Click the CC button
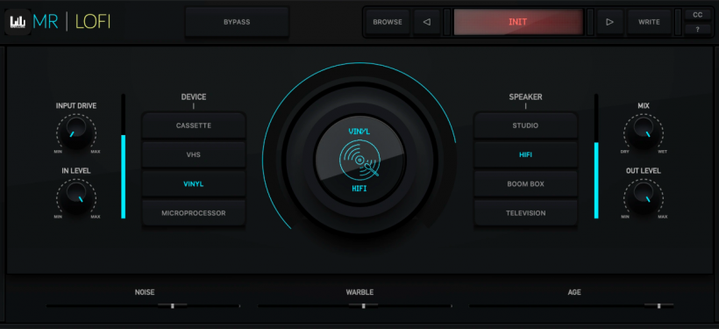The width and height of the screenshot is (719, 329). click(x=697, y=15)
